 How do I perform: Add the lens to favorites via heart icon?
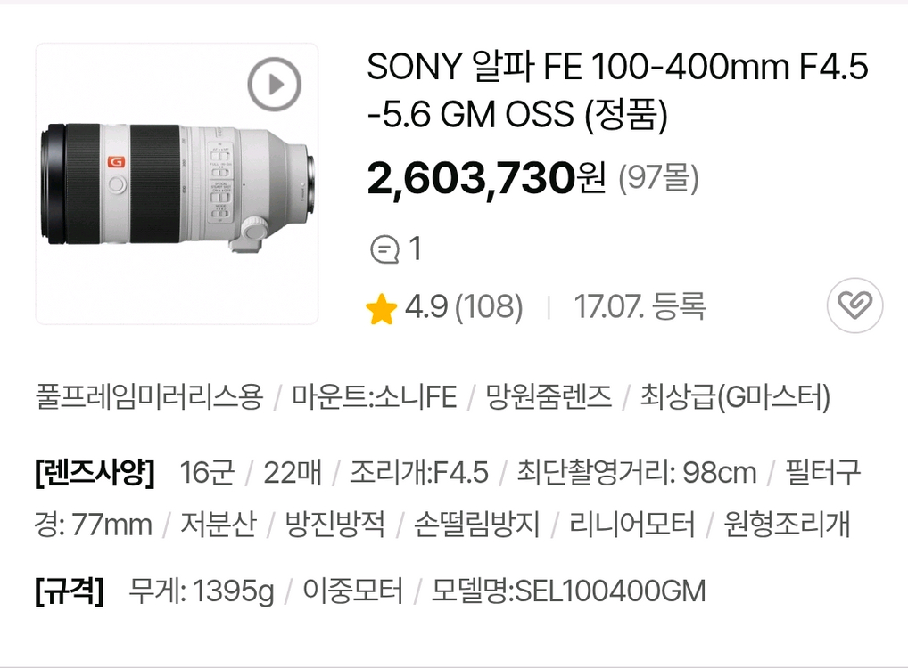(855, 305)
